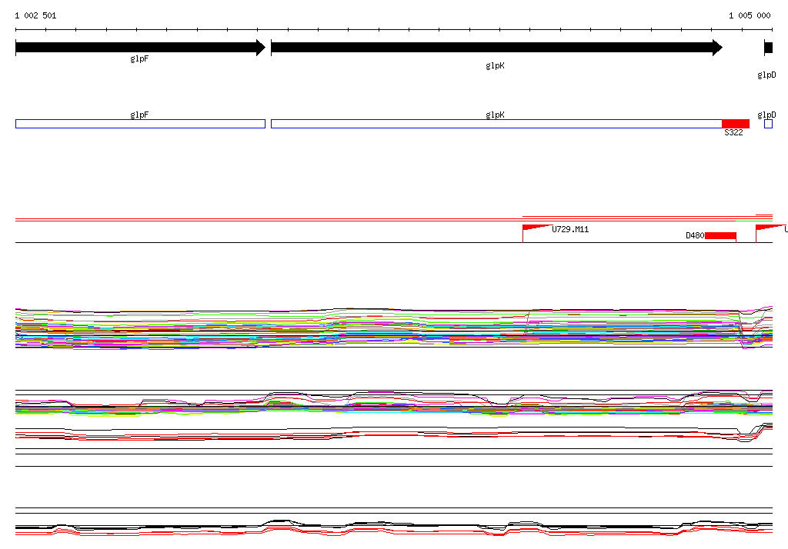Click the small blue glpD box
788x549 pixels.
click(769, 124)
